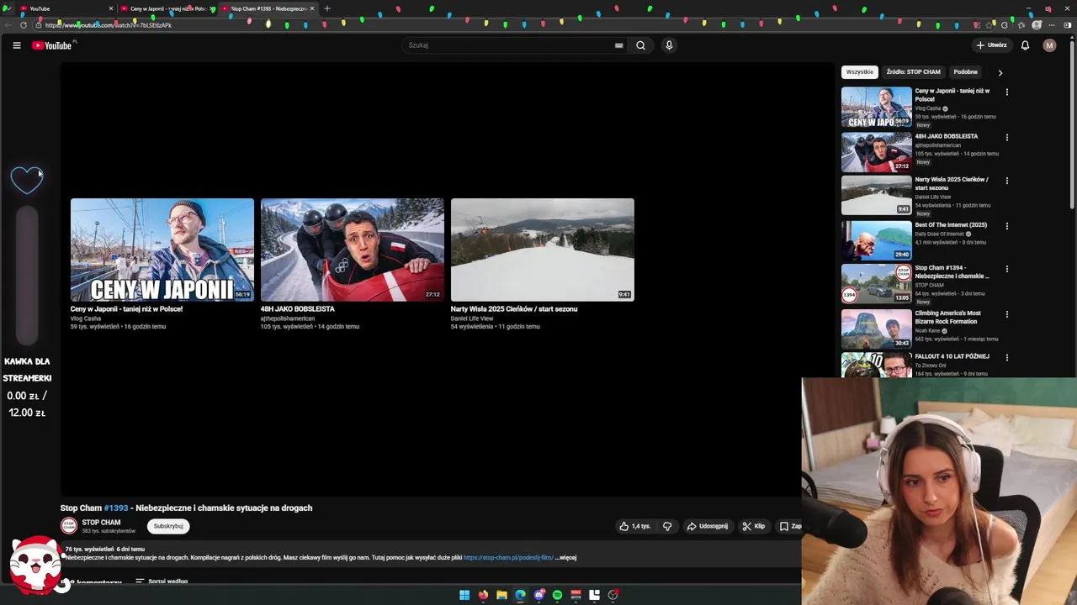The width and height of the screenshot is (1077, 605).
Task: Click channel name 'Daily Dose Of Internet'
Action: (940, 234)
